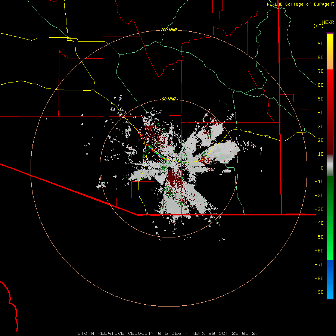Image resolution: width=336 pixels, height=336 pixels.
Task: Click the 0 value on velocity scale
Action: [322, 168]
